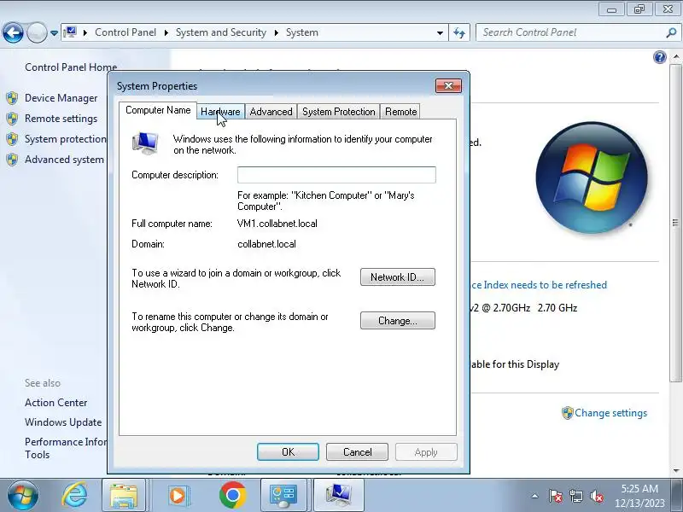Click the vertical scrollbar thumb
The width and height of the screenshot is (683, 512).
(675, 223)
